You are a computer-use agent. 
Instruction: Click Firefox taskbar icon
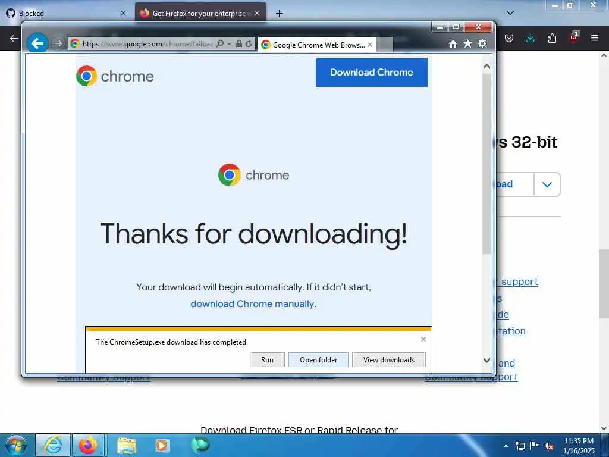[88, 445]
